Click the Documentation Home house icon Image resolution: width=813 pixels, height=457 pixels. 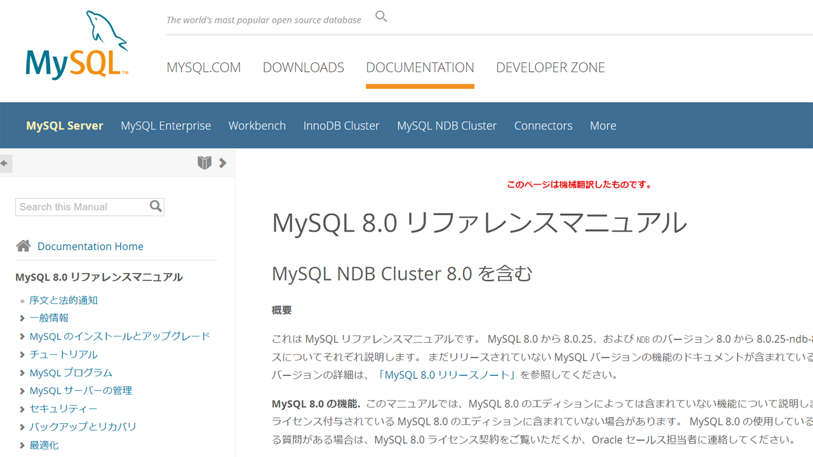click(24, 246)
